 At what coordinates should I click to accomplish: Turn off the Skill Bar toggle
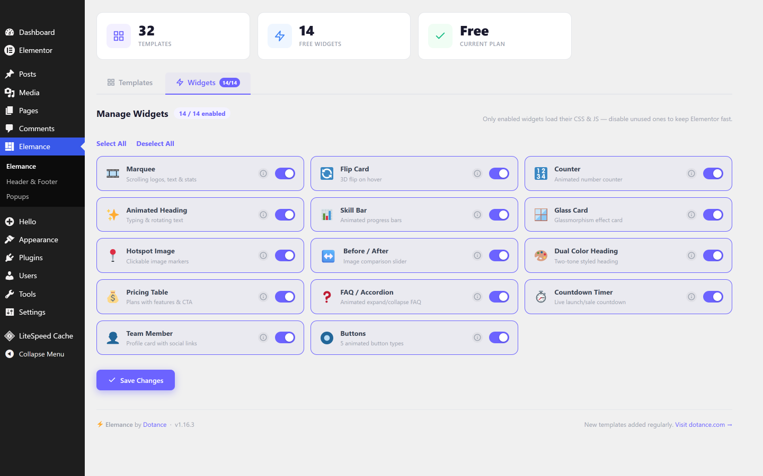(x=499, y=215)
